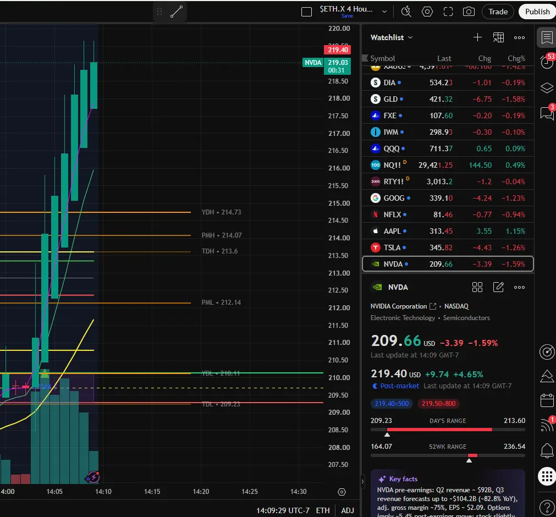Open the help center question icon
556x517 pixels.
[547, 508]
